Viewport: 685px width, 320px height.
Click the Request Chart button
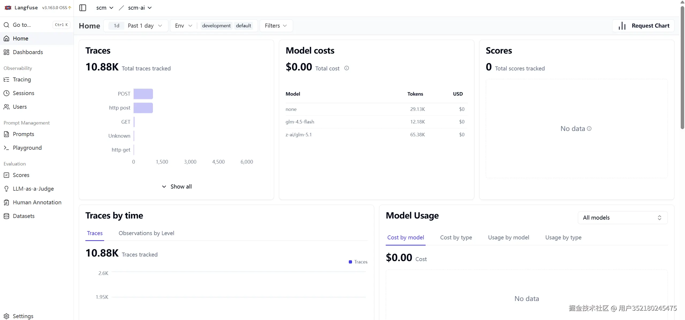pos(643,26)
